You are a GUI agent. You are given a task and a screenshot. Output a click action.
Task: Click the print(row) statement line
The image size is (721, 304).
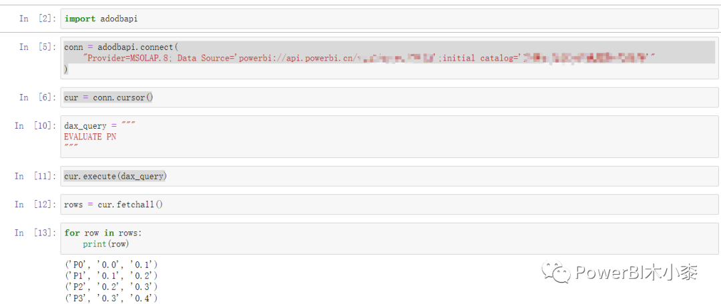(105, 244)
